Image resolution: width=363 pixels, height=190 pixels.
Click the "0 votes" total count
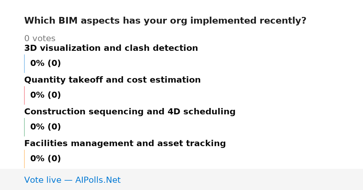40,39
